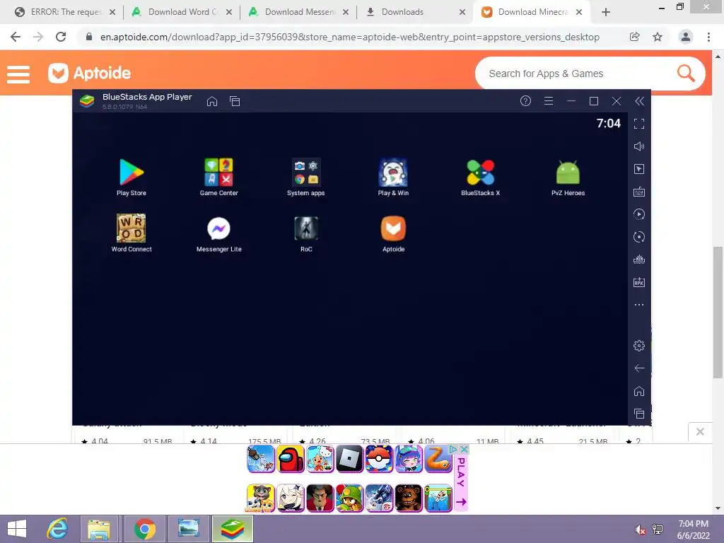Click BlueStacks title bar home icon
The height and width of the screenshot is (543, 724).
pyautogui.click(x=212, y=101)
